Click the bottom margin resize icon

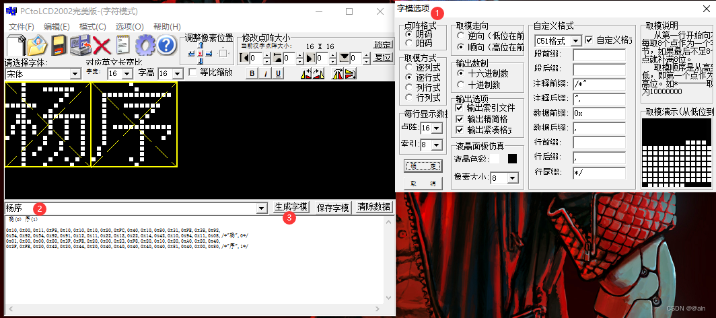pos(345,58)
